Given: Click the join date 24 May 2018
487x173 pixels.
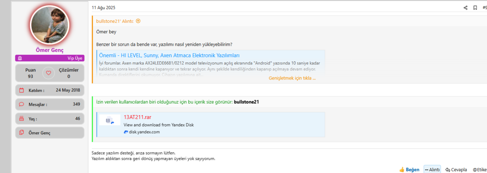Looking at the screenshot, I should [x=68, y=90].
